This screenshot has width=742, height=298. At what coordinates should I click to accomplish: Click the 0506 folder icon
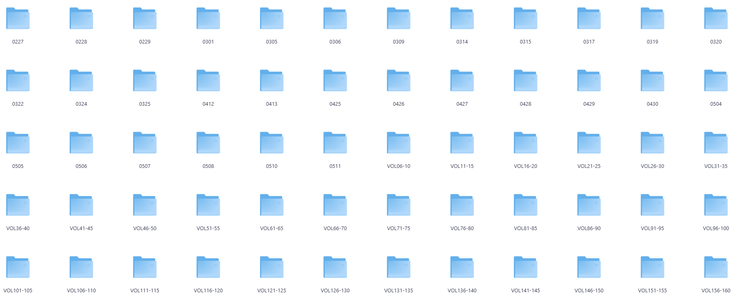coord(81,143)
